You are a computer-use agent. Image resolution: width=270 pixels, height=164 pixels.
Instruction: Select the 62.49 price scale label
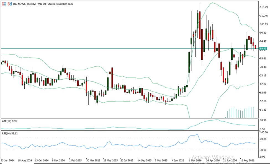pos(263,92)
